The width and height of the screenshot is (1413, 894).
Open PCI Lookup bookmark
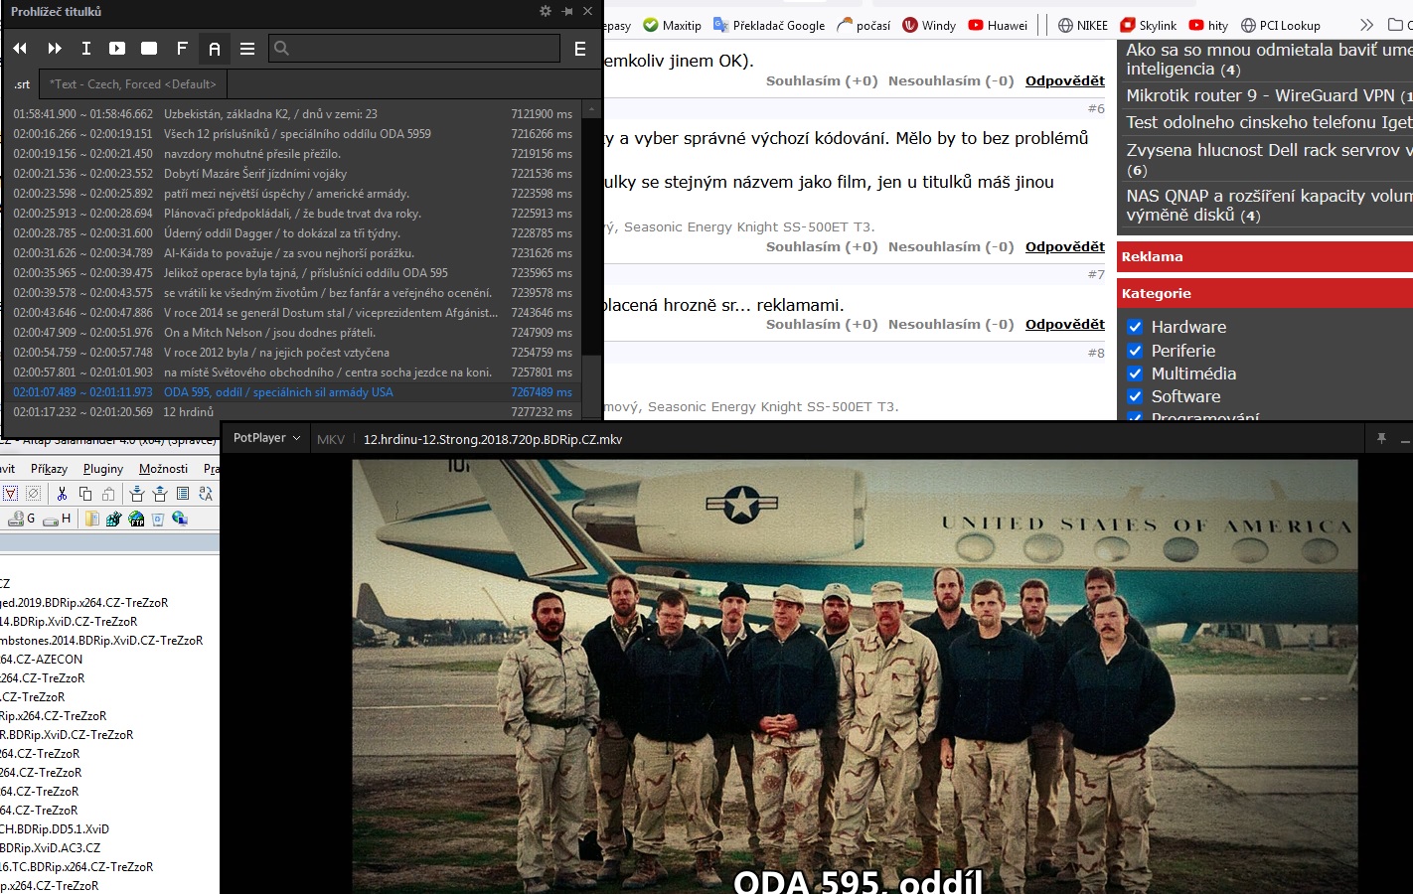[x=1280, y=25]
